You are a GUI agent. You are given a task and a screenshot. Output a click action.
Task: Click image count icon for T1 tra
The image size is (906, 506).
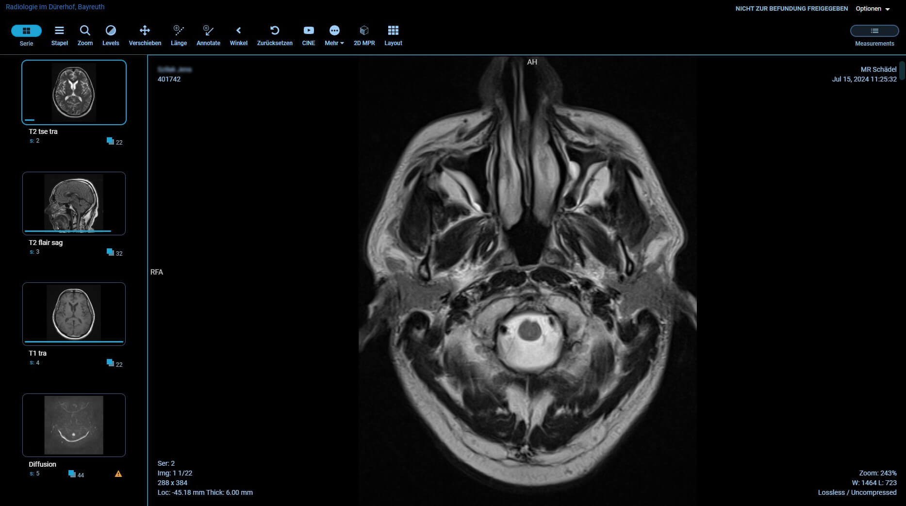[110, 363]
